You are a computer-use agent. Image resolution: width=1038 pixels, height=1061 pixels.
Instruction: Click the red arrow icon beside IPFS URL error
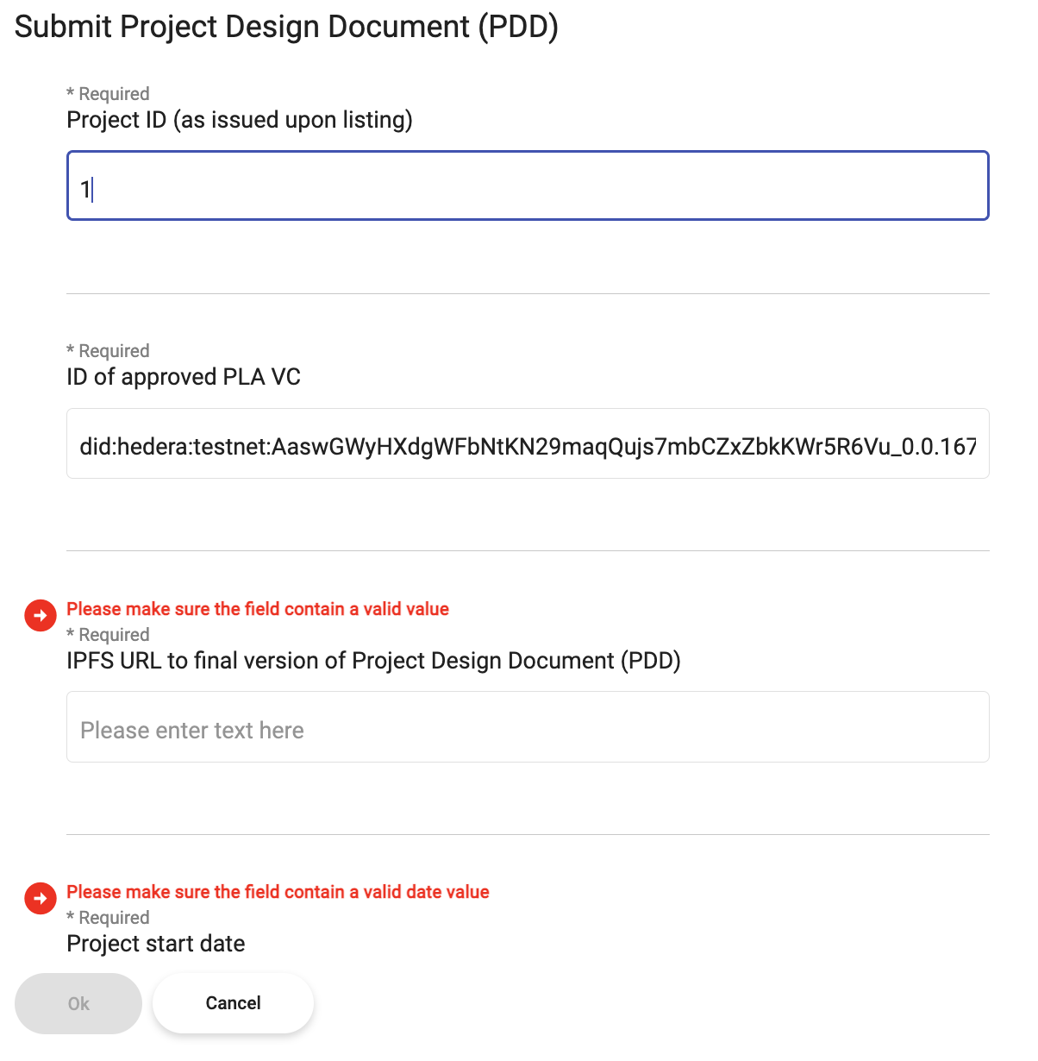pos(40,615)
